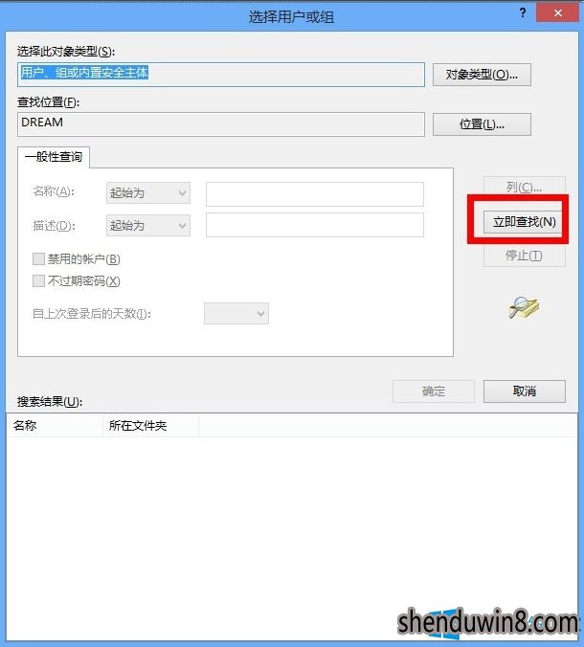The width and height of the screenshot is (584, 647).
Task: Toggle the 不过期密码 checkbox
Action: [38, 281]
